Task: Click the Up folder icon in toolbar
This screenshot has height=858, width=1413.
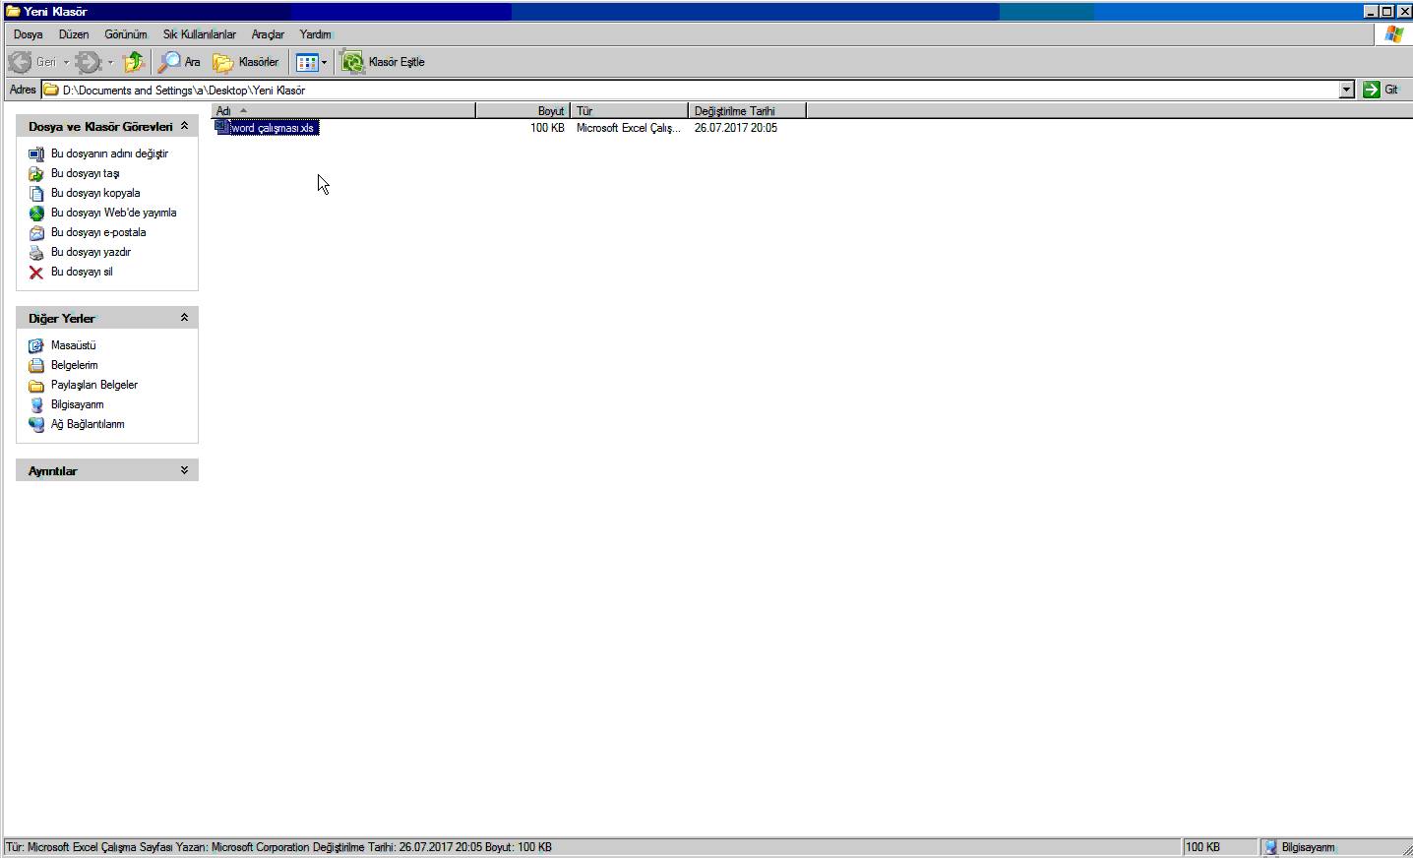Action: point(134,62)
